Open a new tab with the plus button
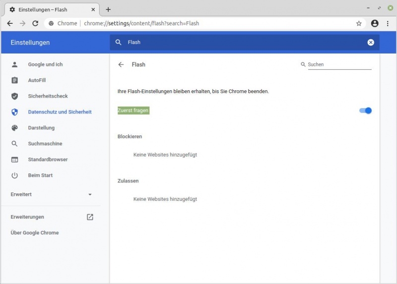Viewport: 397px width, 284px height. point(108,9)
